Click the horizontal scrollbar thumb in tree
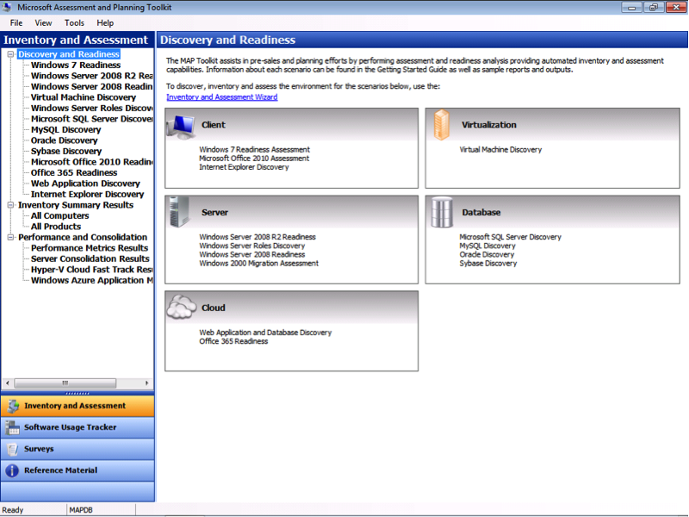The image size is (689, 517). click(65, 383)
